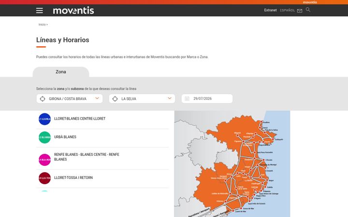Click the Tossa de Mar map stop
This screenshot has width=348, height=217.
[241, 208]
